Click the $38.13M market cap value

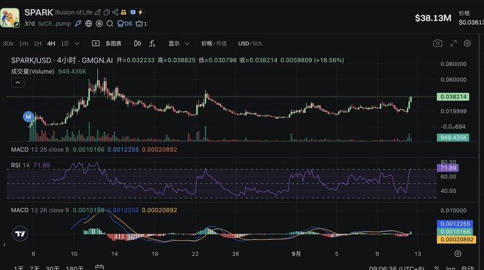[x=433, y=18]
